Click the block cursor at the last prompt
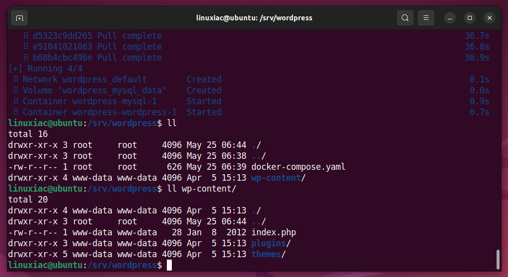Image resolution: width=508 pixels, height=277 pixels. [x=169, y=265]
